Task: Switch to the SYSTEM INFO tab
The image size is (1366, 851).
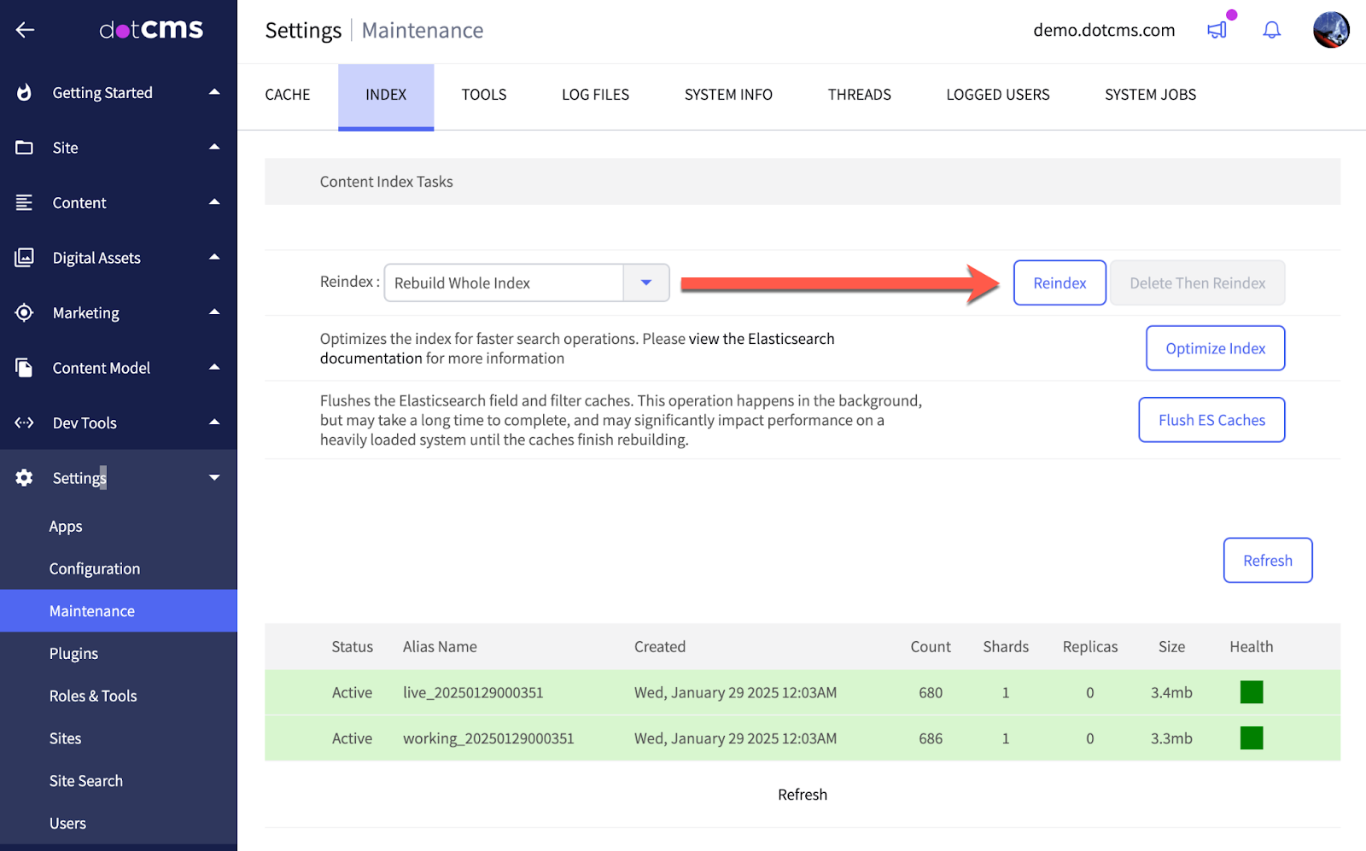Action: point(728,95)
